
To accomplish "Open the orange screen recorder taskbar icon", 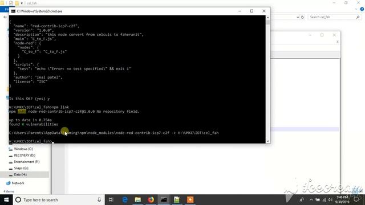I will click(x=190, y=200).
